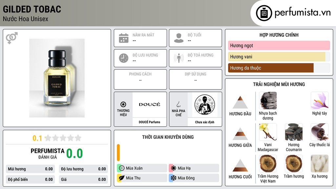Click the person icon for Độ tuổi
Viewport: 336px width, 189px height.
click(179, 38)
